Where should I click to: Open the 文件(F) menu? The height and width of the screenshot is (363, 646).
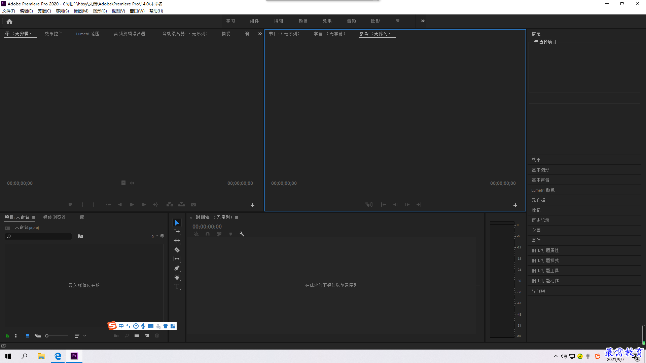pyautogui.click(x=9, y=11)
